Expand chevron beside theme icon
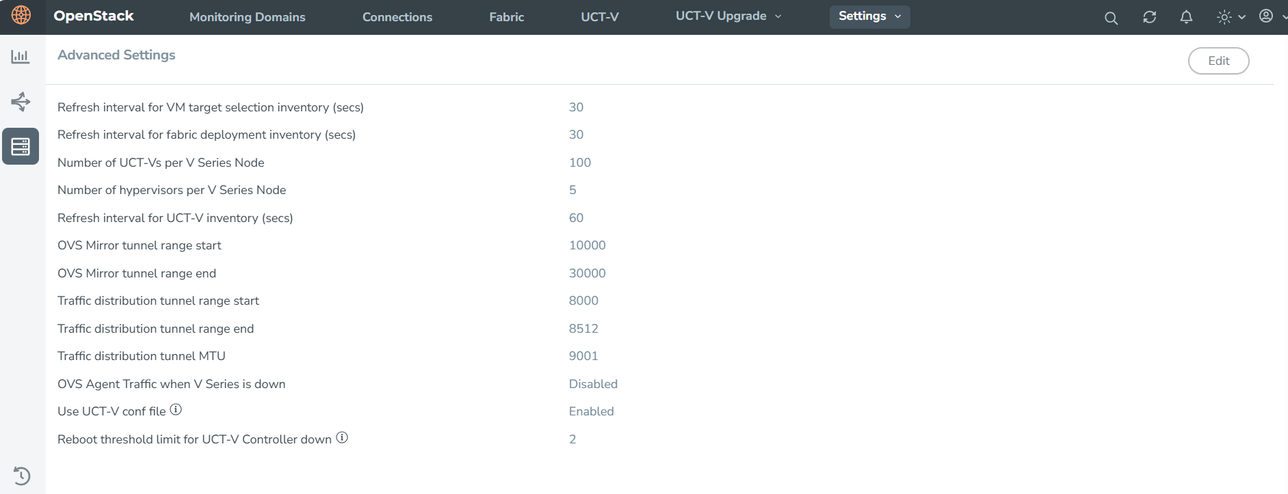Screen dimensions: 1288x494 point(1241,17)
